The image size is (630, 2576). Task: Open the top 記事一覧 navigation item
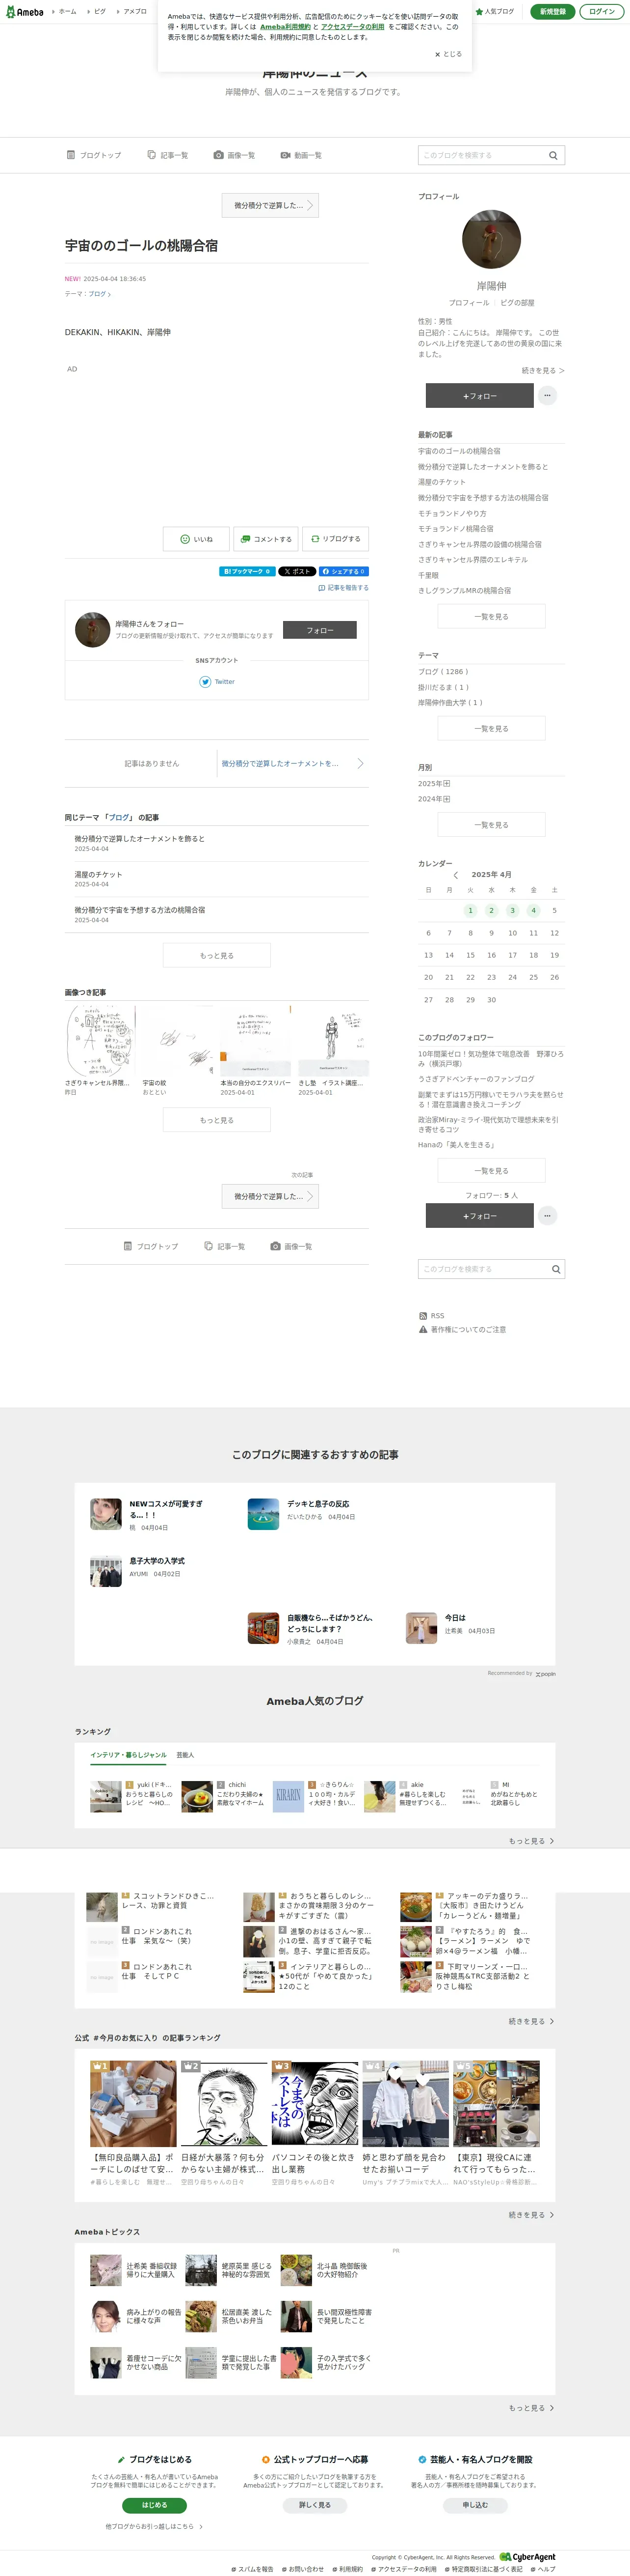pos(168,155)
